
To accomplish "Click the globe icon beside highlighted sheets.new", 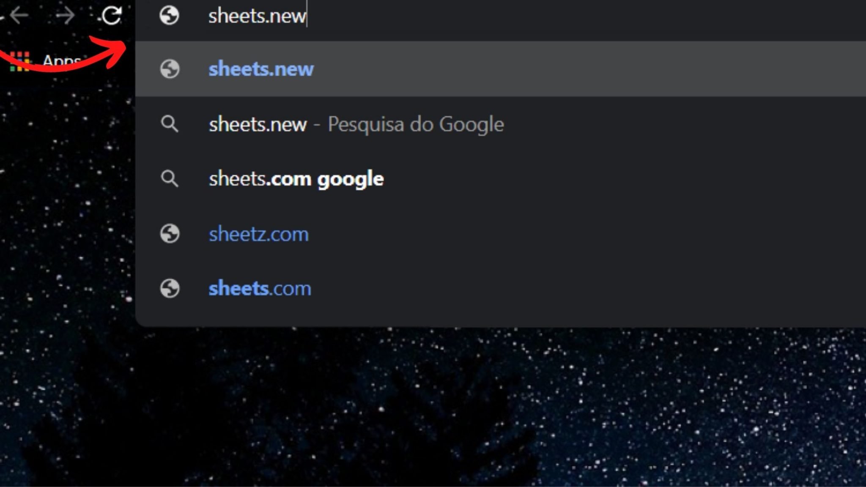I will tap(170, 69).
